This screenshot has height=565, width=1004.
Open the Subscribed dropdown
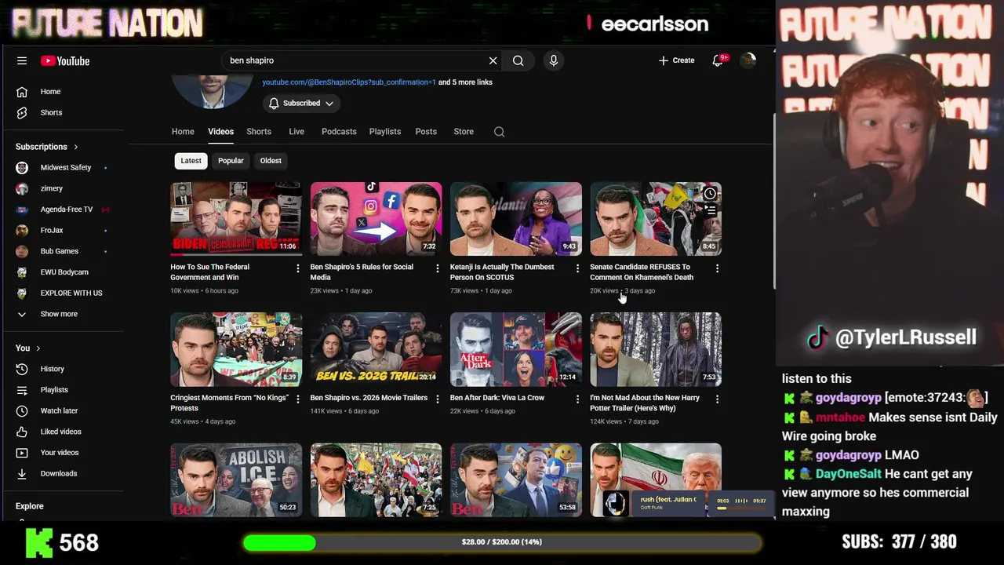300,104
